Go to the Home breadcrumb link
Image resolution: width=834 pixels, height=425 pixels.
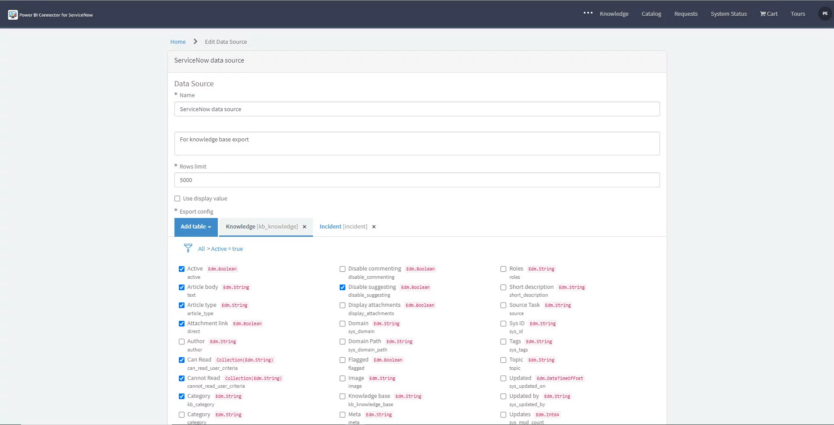pyautogui.click(x=178, y=42)
